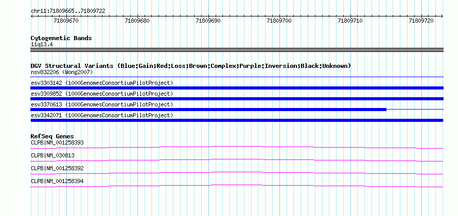This screenshot has height=216, width=458.
Task: Open transcript CLPB|NM_001258394 label
Action: coord(57,181)
